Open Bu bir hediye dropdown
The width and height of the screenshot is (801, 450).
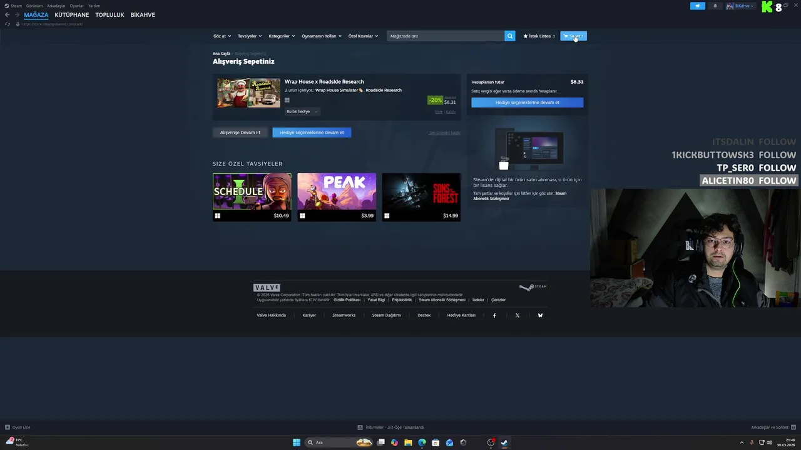(x=302, y=111)
